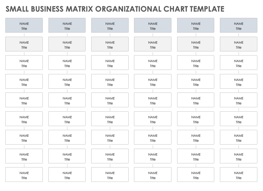Viewport: 263px width, 191px height.
Task: Select the blue header box in first column
Action: (24, 25)
